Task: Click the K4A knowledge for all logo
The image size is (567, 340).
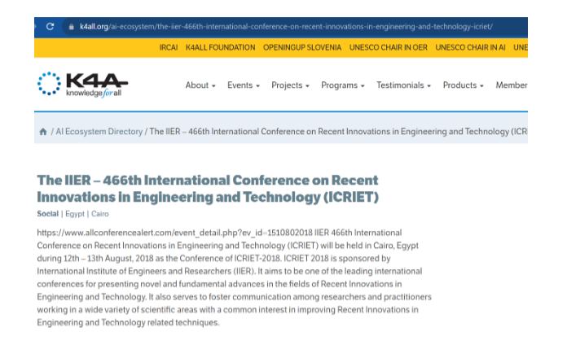Action: click(x=83, y=85)
